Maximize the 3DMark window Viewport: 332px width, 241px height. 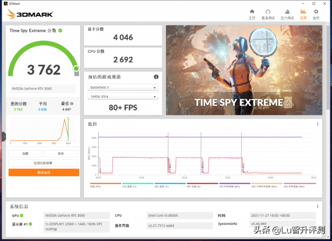click(x=314, y=4)
